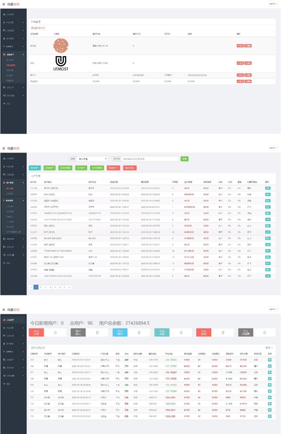Open the fingerprint QR code image
This screenshot has height=434, width=281.
pyautogui.click(x=61, y=46)
